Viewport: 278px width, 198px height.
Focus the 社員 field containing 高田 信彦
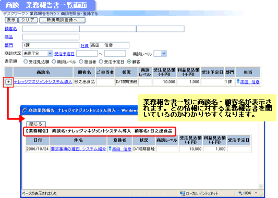pos(110,45)
